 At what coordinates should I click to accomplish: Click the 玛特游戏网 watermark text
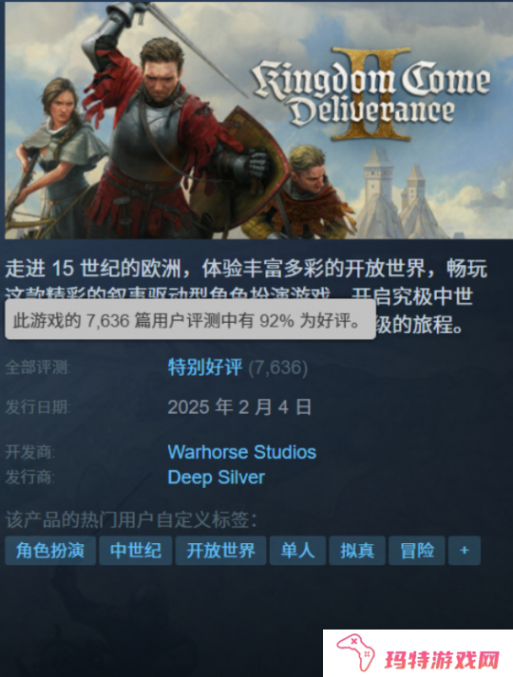coord(443,659)
